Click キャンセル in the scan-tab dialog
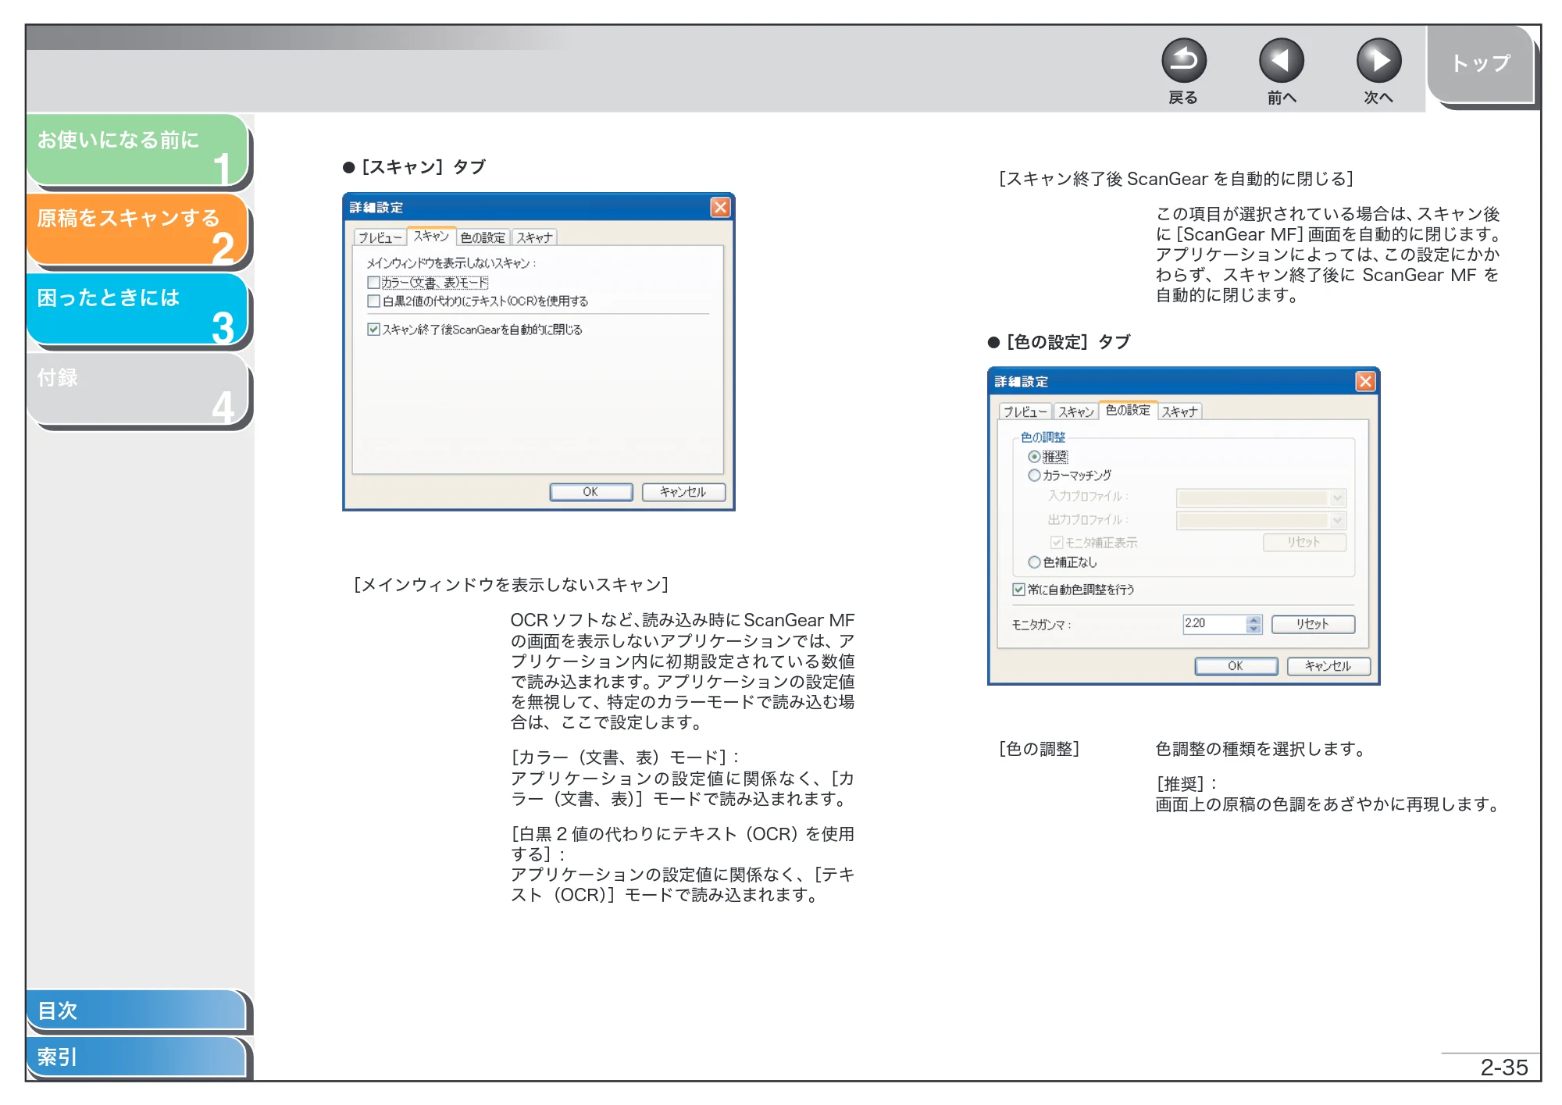This screenshot has width=1562, height=1105. click(683, 492)
